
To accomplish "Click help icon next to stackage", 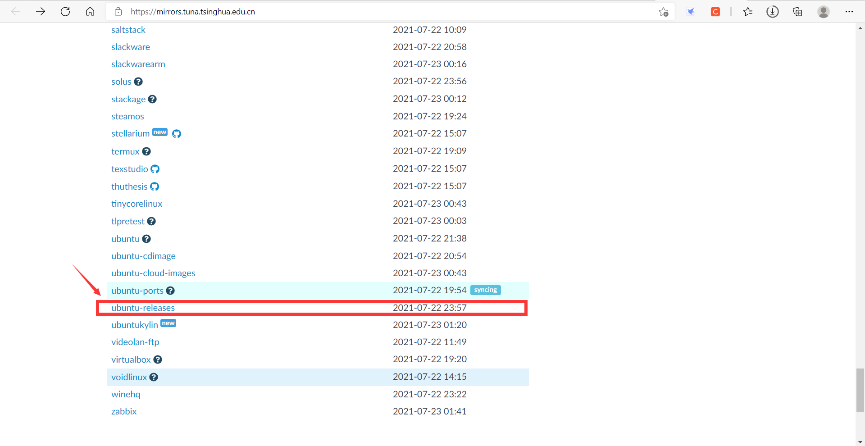I will coord(152,99).
